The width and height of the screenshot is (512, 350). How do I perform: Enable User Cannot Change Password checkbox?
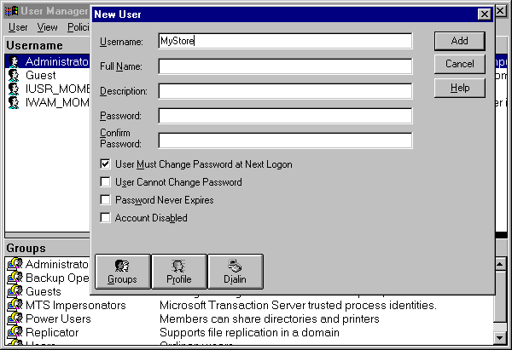click(106, 181)
